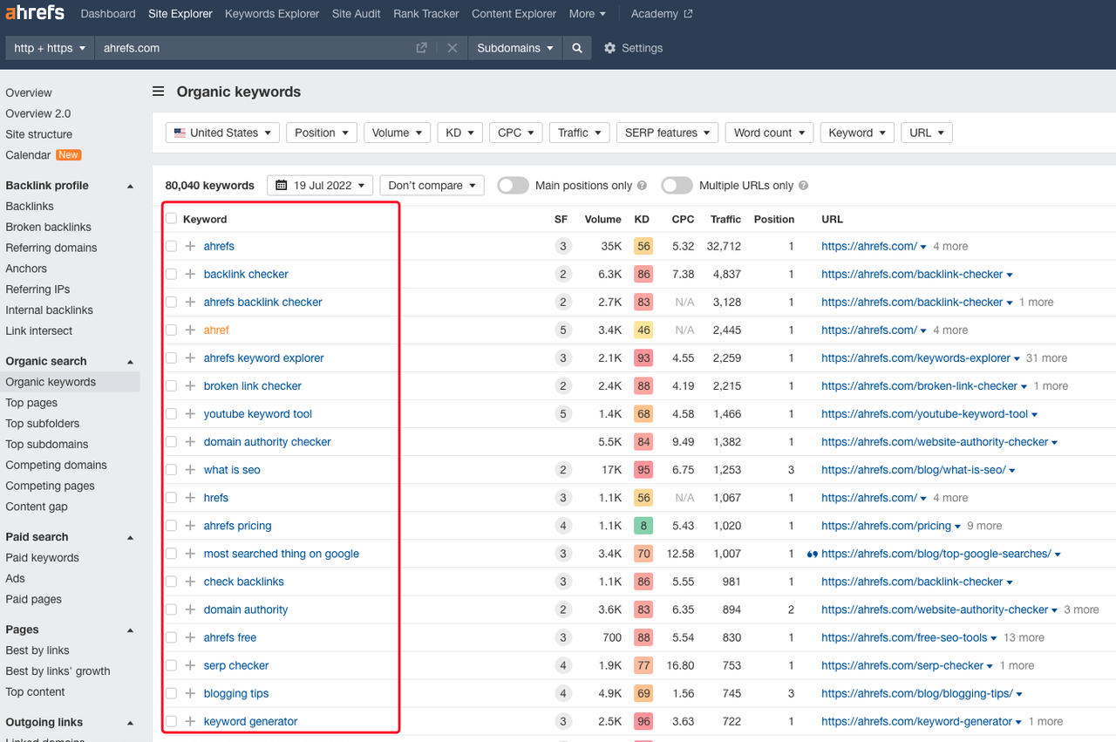Click plus icon next to serp checker
This screenshot has width=1116, height=742.
pyautogui.click(x=190, y=665)
